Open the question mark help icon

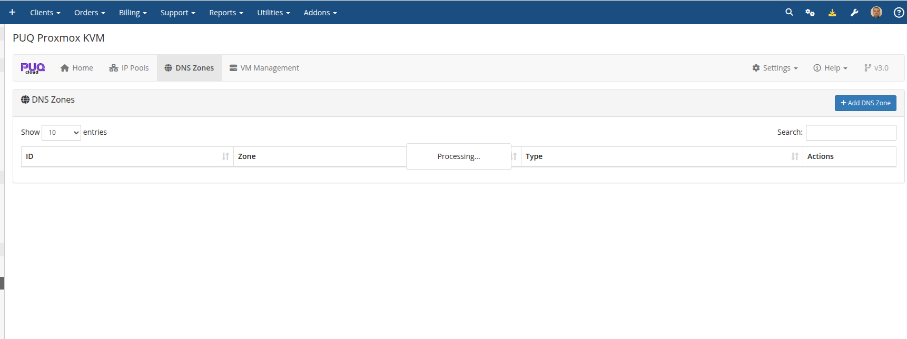(899, 12)
